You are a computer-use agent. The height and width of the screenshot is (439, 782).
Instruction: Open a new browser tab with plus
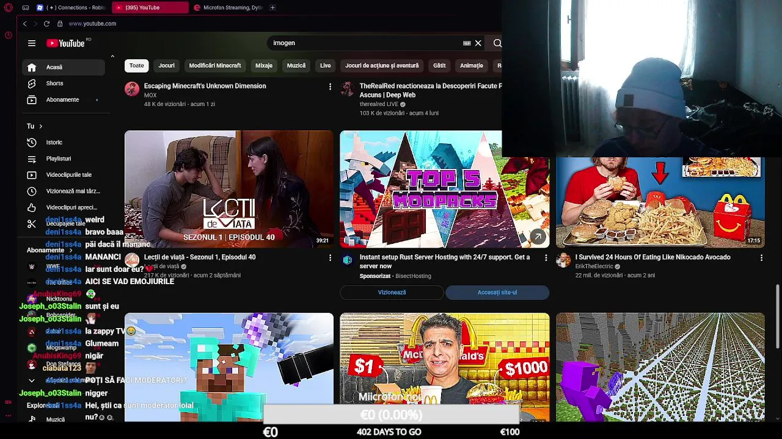[272, 7]
